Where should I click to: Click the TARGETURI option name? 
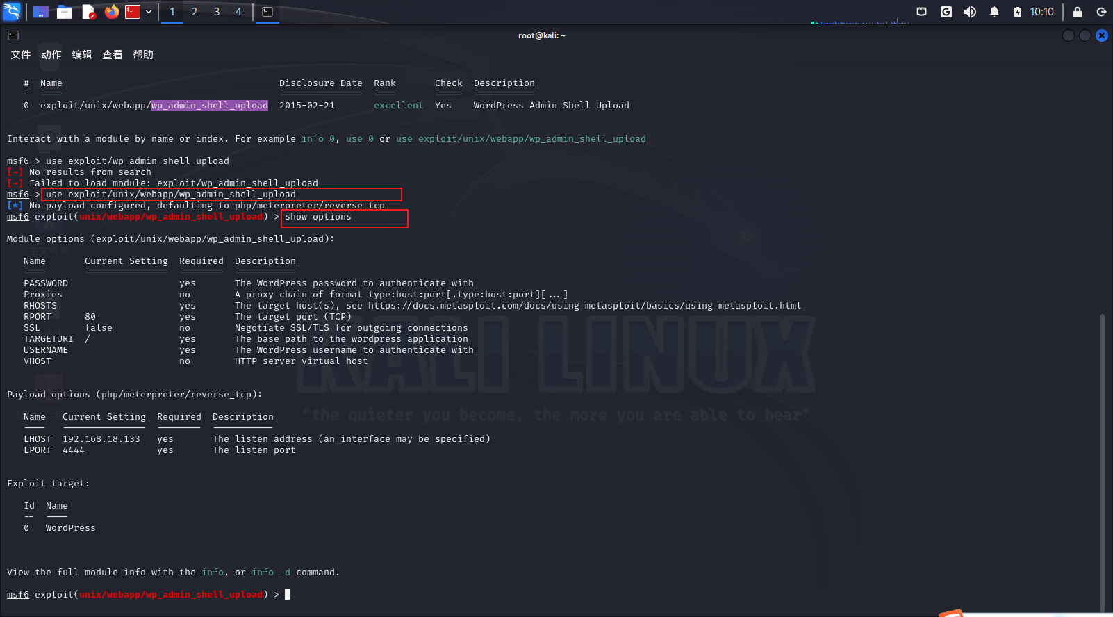pyautogui.click(x=49, y=339)
